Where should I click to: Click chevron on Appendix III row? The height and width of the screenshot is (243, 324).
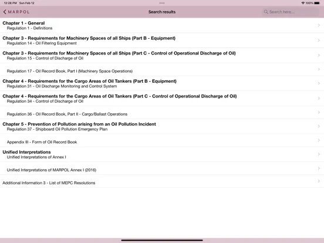click(x=319, y=140)
